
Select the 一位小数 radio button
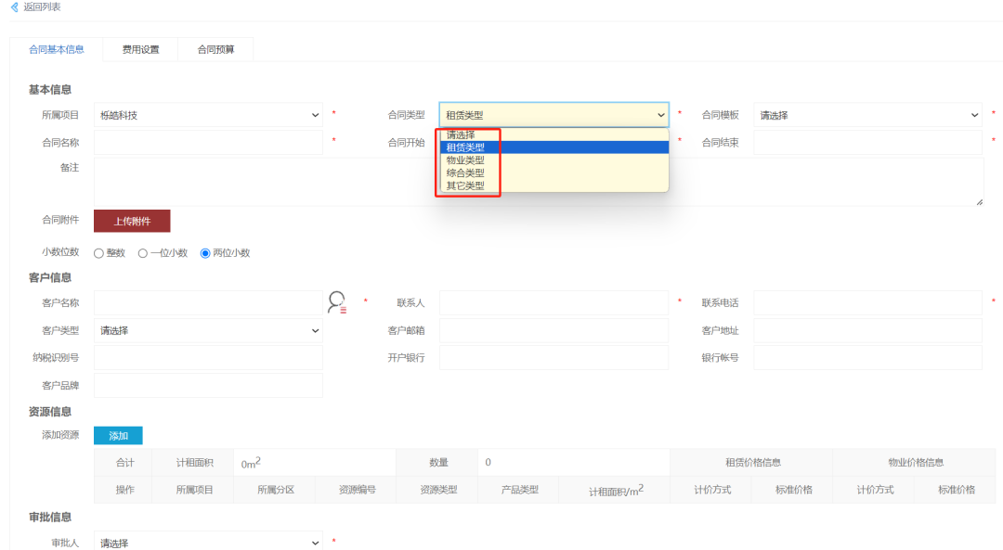click(143, 253)
